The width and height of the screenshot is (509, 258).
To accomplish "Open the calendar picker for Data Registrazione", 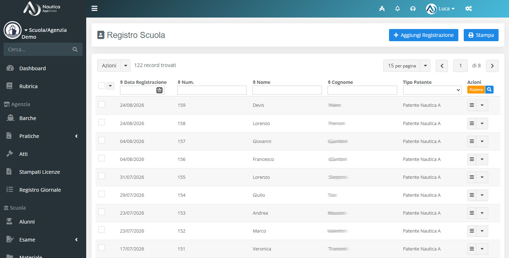I will (x=159, y=90).
